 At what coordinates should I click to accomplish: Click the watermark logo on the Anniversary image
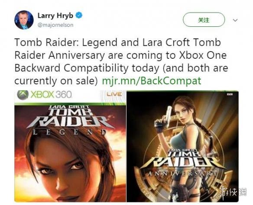click(x=233, y=191)
